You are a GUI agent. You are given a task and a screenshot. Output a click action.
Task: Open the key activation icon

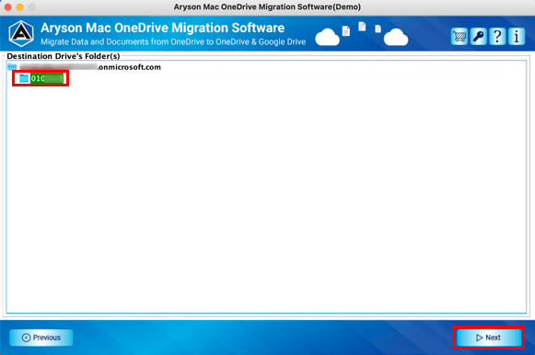[478, 37]
